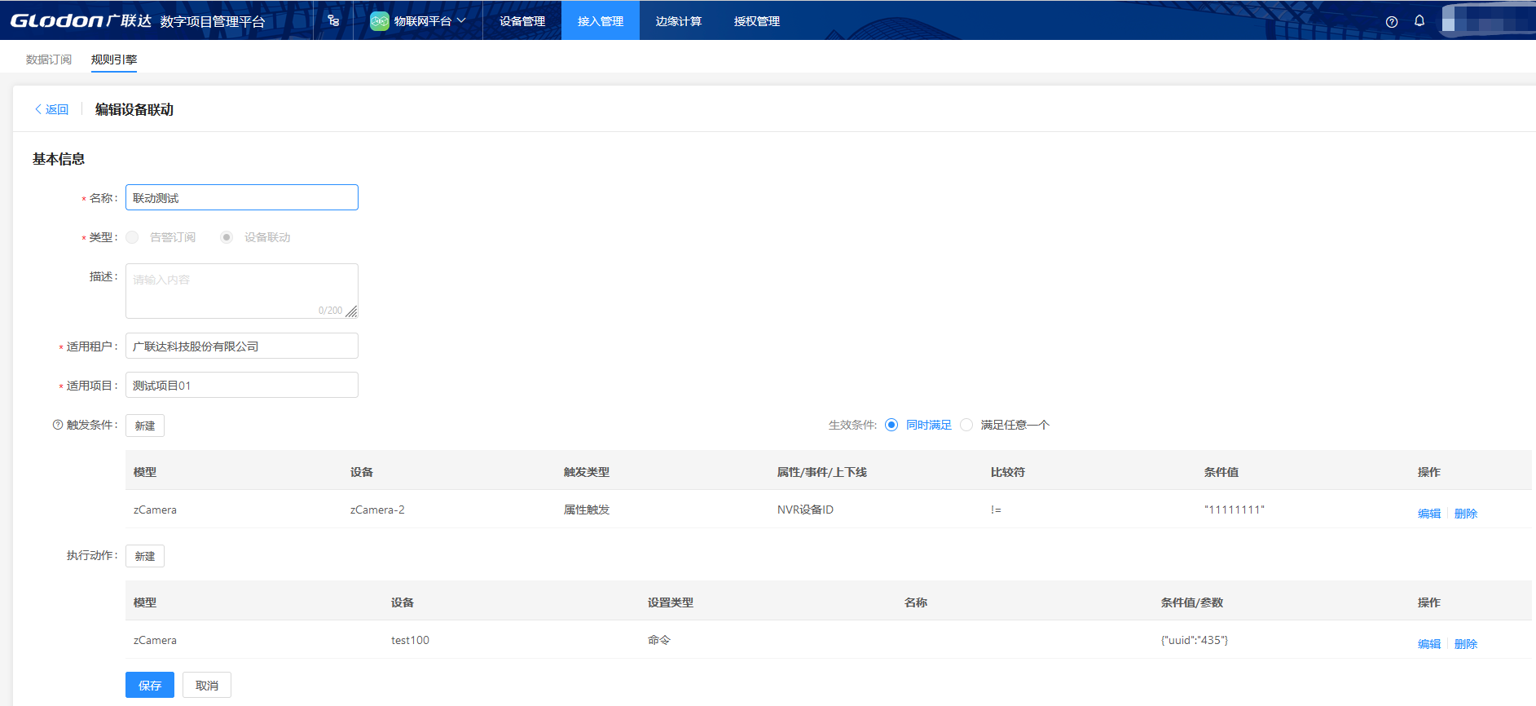Click 删除 link for the test100 action row

[x=1465, y=644]
